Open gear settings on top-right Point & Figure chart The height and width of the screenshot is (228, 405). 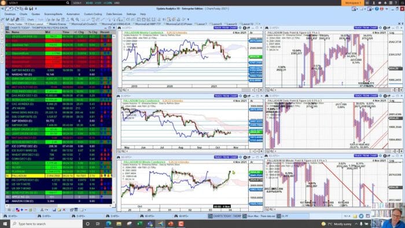[385, 28]
